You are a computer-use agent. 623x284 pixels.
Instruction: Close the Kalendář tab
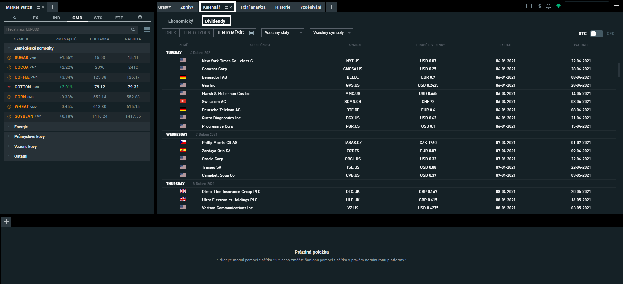[x=231, y=7]
